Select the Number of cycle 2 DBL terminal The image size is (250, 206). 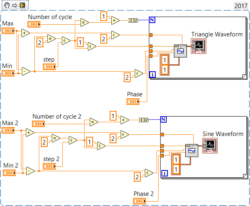[x=38, y=124]
